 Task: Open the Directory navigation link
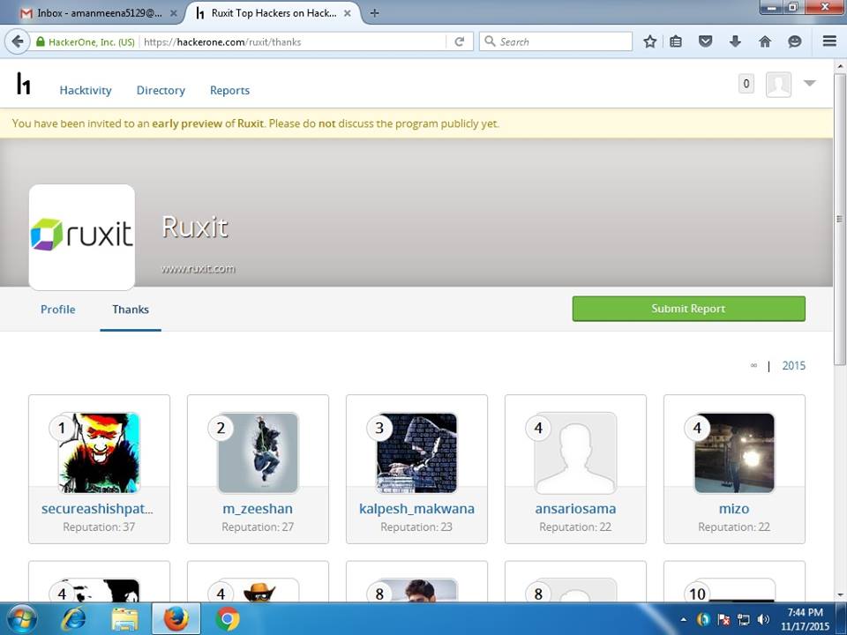tap(161, 90)
